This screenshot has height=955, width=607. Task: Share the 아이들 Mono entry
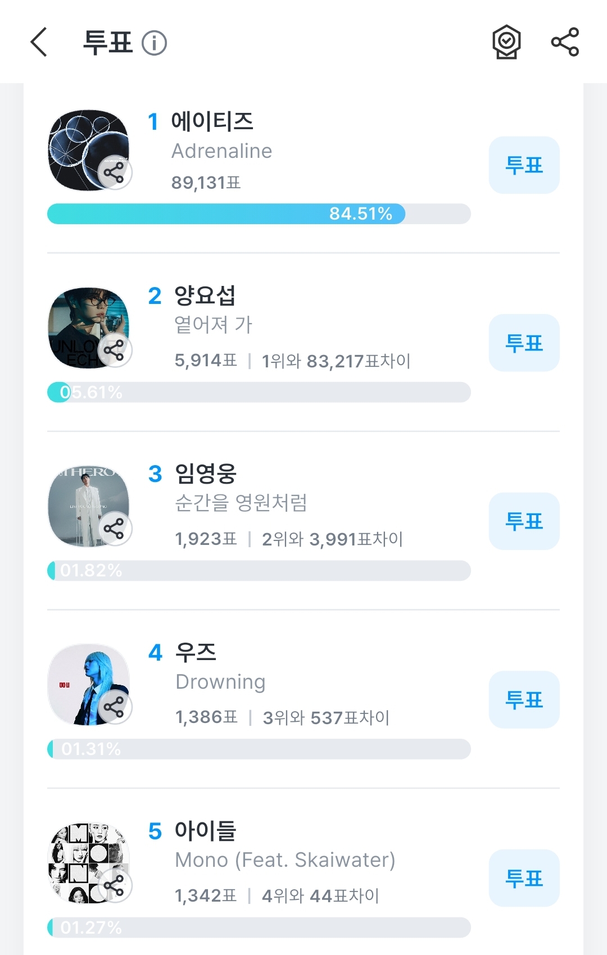point(115,885)
